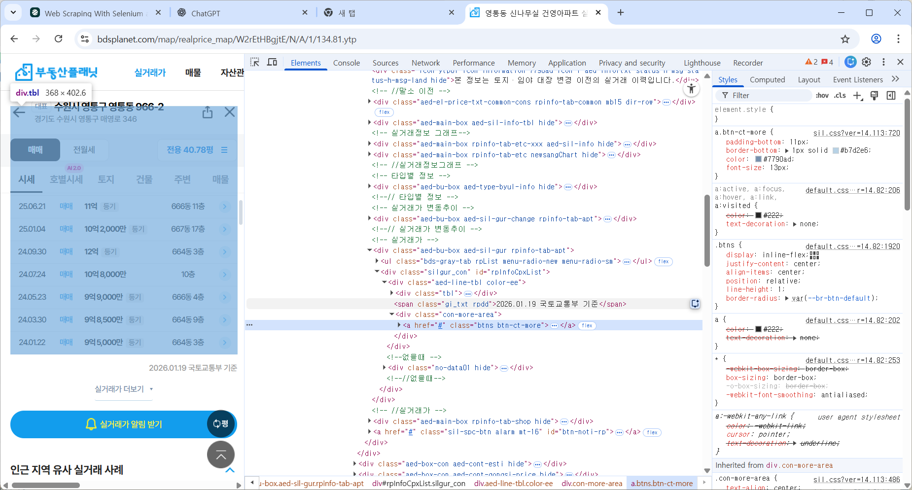This screenshot has height=490, width=912.
Task: Switch to the Sources tab
Action: point(386,63)
